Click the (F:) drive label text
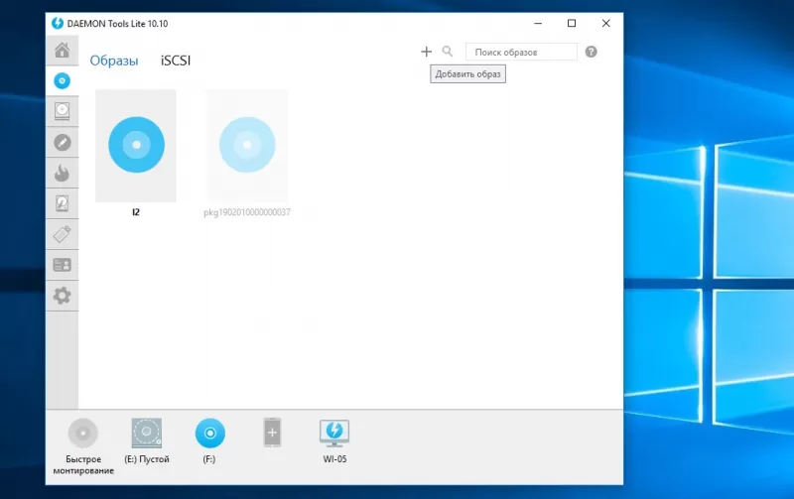The image size is (794, 499). (209, 459)
